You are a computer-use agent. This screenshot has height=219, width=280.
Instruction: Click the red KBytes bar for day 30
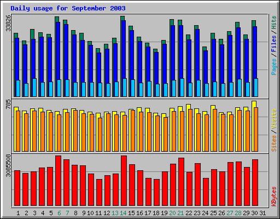click(x=255, y=183)
